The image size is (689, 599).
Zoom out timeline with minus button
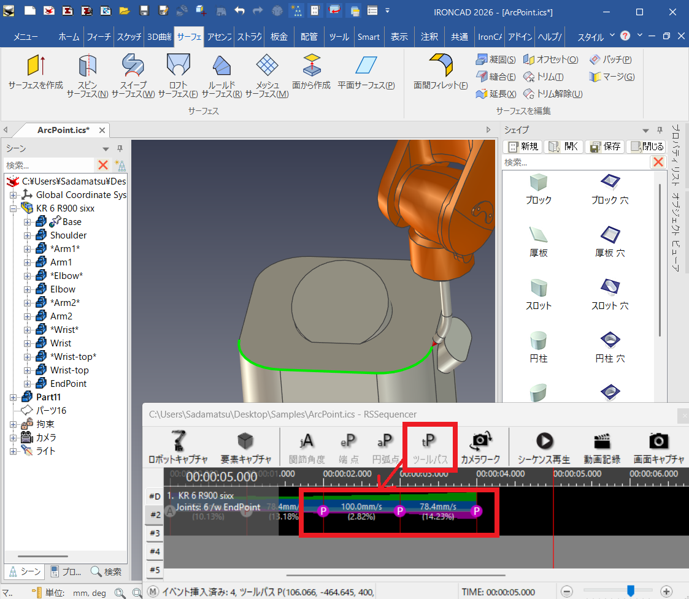tap(567, 592)
